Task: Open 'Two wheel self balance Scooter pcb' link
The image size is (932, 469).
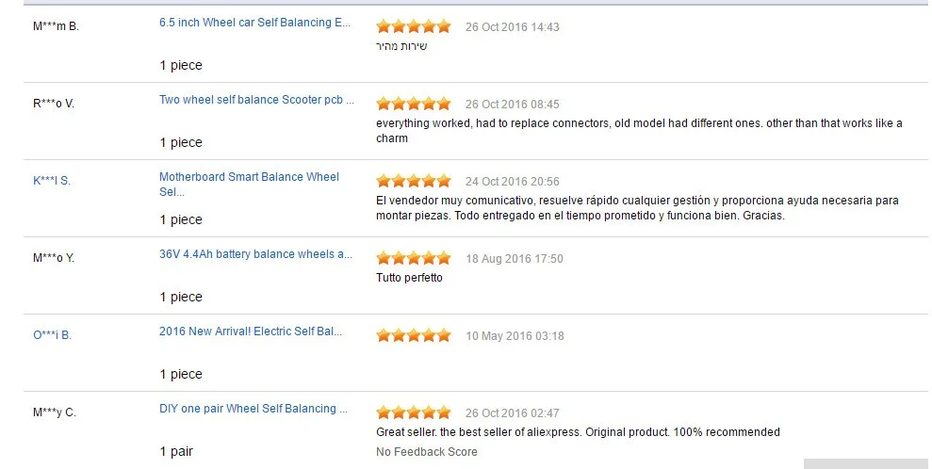Action: point(256,100)
